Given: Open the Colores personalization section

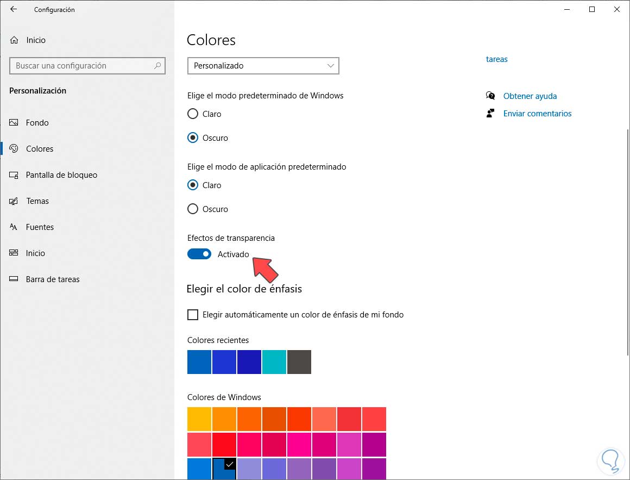Looking at the screenshot, I should coord(40,149).
